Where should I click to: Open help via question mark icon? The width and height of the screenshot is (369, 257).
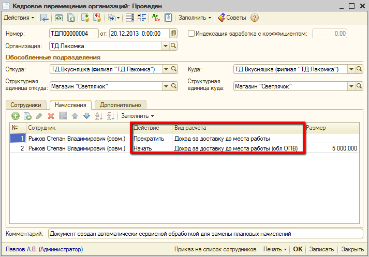coord(254,18)
